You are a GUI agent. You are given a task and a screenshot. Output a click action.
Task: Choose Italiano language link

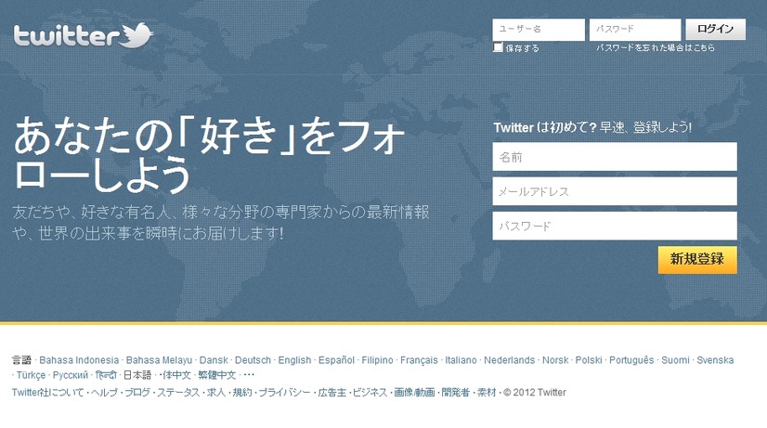(x=461, y=360)
